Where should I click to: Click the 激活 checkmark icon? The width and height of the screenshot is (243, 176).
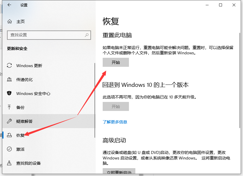pyautogui.click(x=9, y=149)
